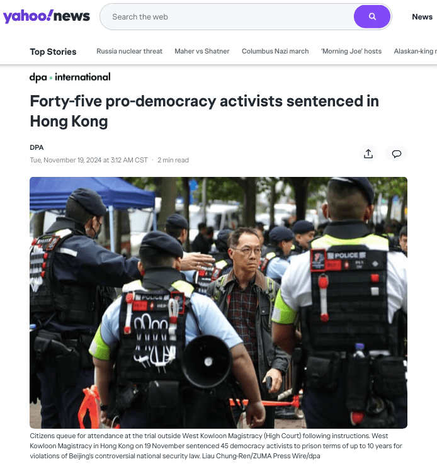Click the dpa international logo
The height and width of the screenshot is (464, 437).
(70, 77)
